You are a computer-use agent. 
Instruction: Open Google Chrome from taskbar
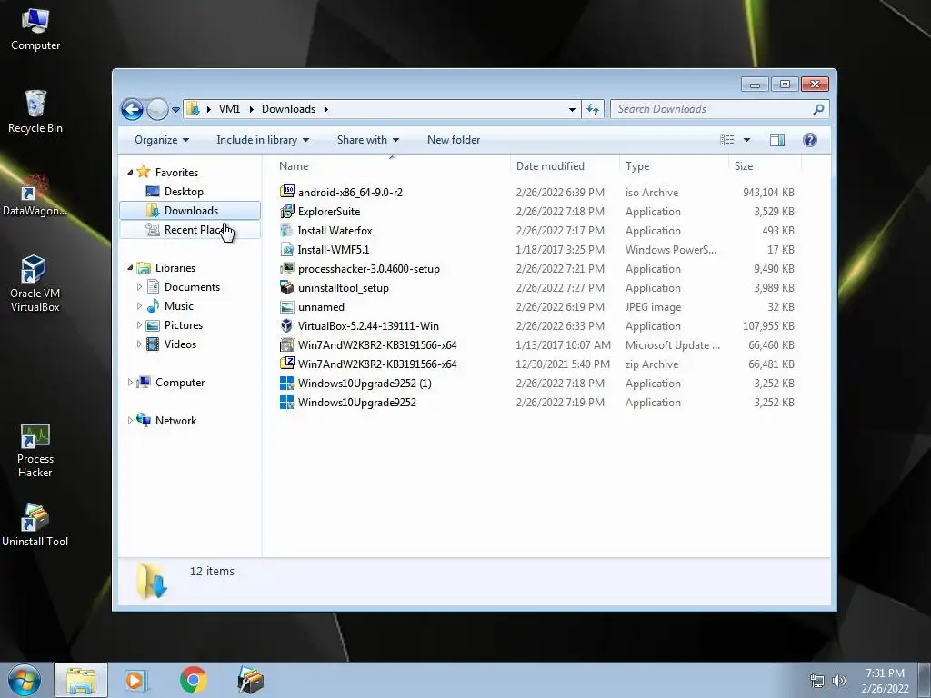[x=193, y=680]
